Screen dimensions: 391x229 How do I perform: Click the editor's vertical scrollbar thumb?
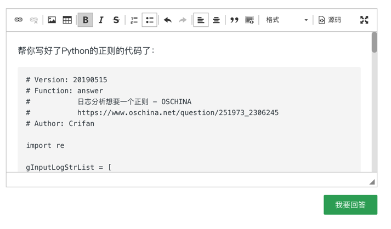[375, 42]
